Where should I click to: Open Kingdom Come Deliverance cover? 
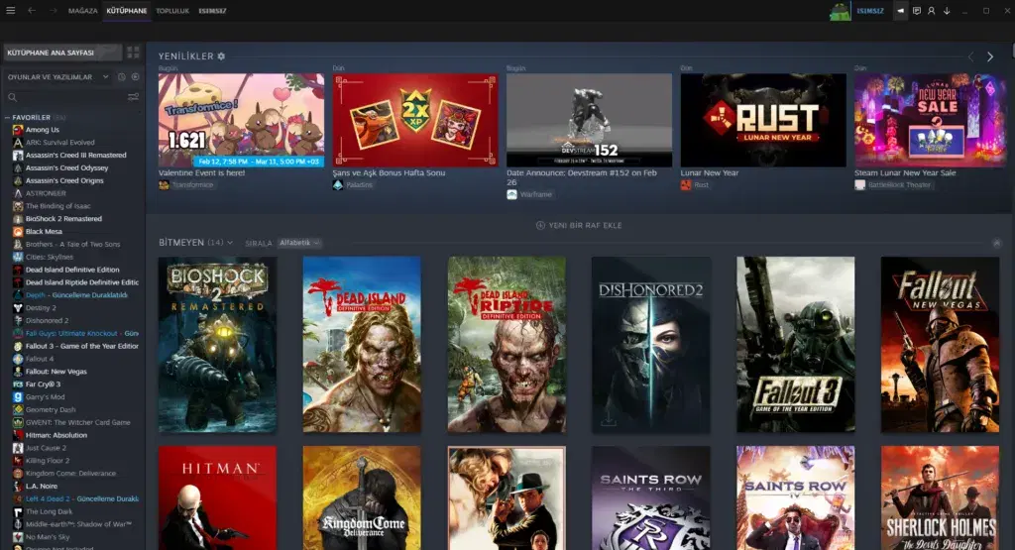pos(362,497)
